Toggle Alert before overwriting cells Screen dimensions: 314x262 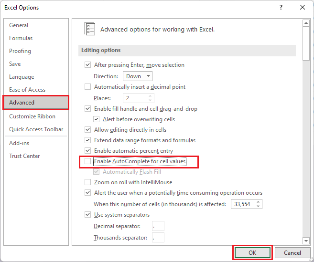coord(97,119)
